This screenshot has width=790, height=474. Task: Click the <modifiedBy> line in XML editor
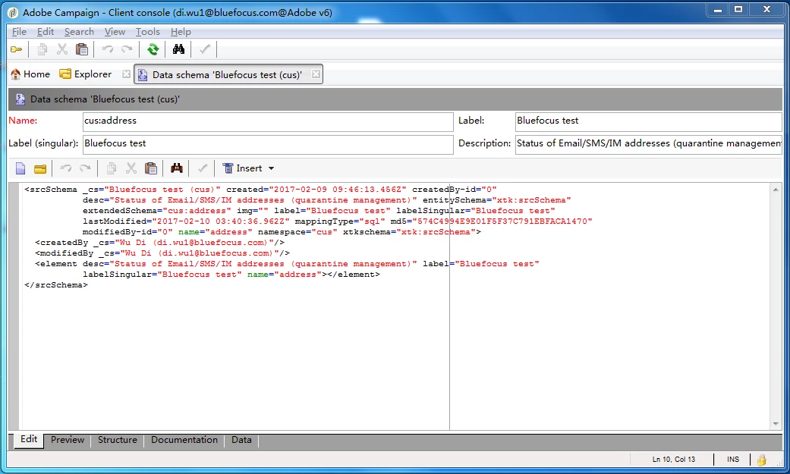[162, 253]
